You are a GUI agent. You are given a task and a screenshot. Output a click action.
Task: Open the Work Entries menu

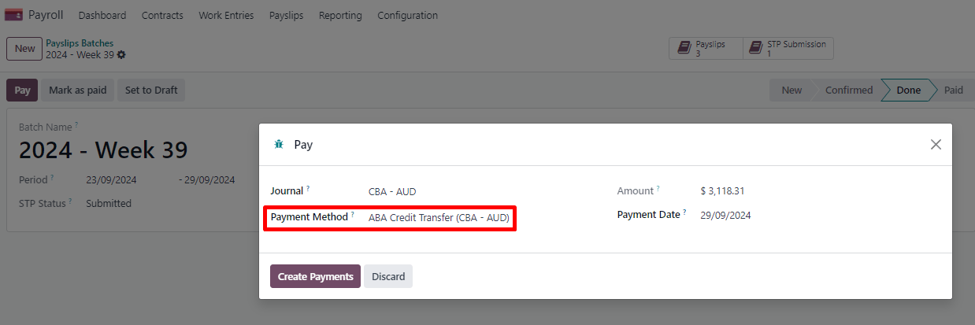pos(226,15)
